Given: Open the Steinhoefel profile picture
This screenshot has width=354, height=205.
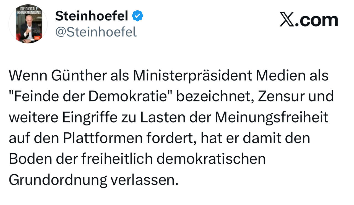Looking at the screenshot, I should click(28, 24).
